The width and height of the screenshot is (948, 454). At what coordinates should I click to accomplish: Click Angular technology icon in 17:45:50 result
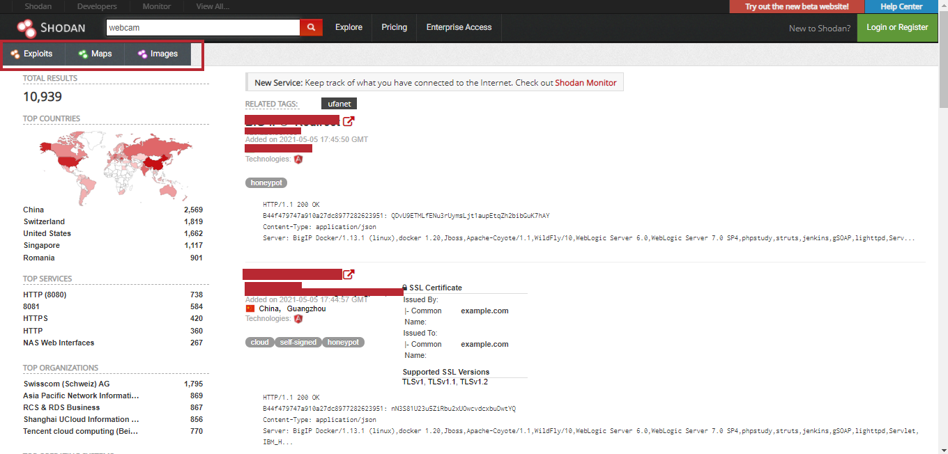point(298,159)
